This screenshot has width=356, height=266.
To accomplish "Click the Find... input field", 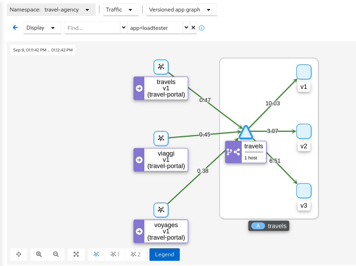I will [x=92, y=28].
